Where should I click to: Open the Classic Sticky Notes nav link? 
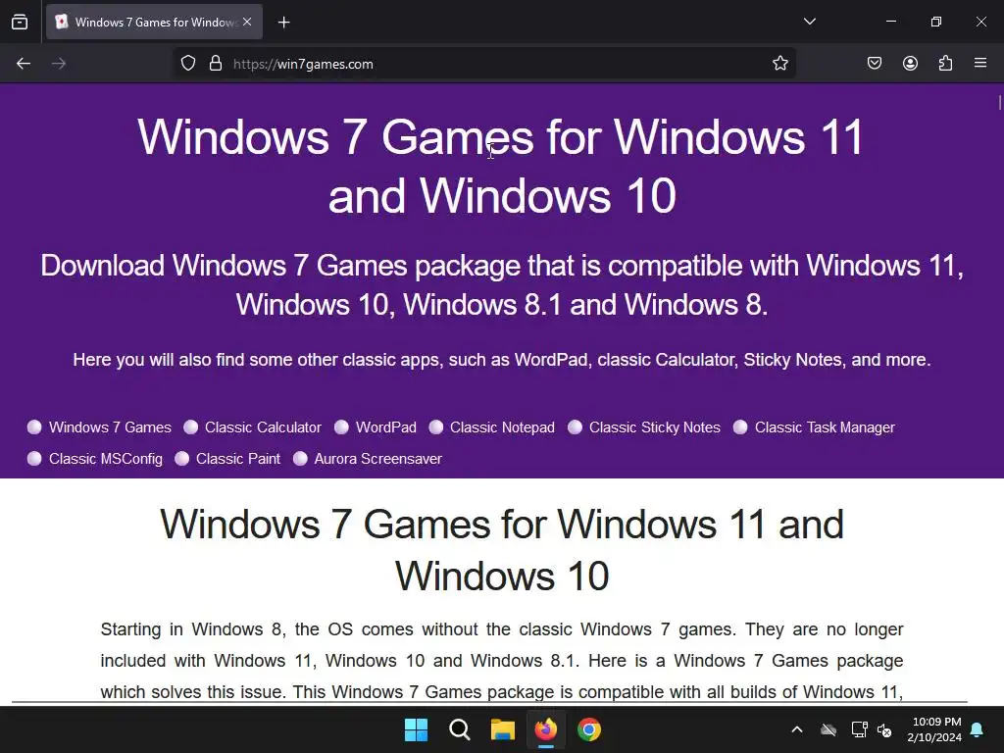point(654,427)
